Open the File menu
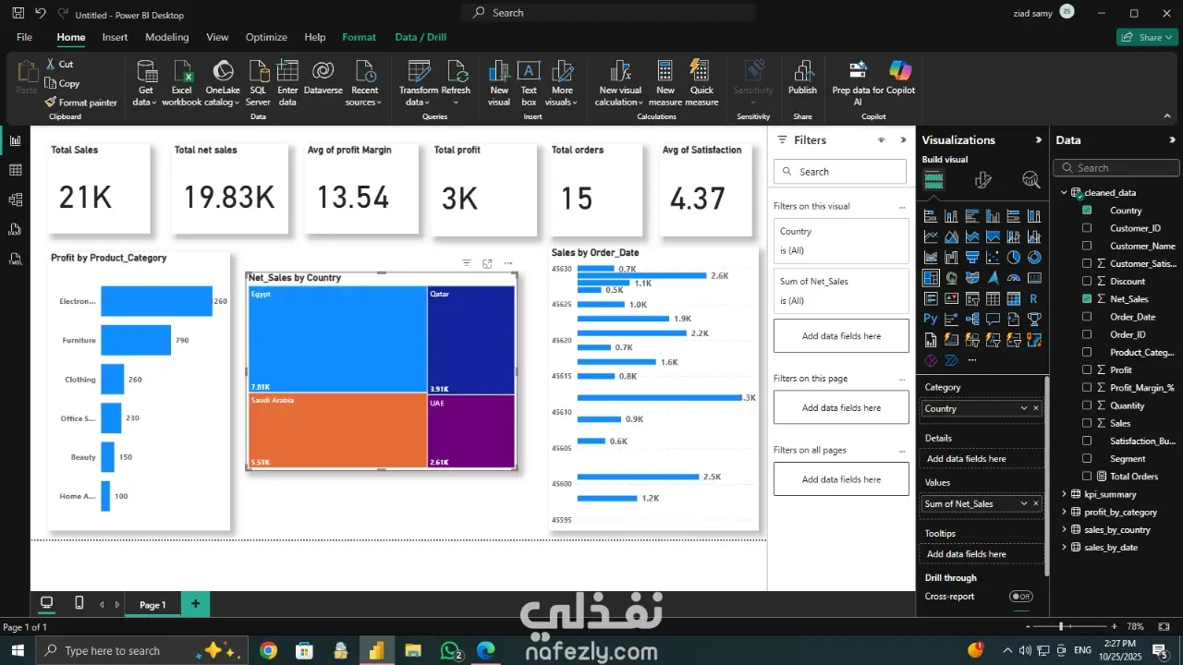1183x665 pixels. point(24,37)
